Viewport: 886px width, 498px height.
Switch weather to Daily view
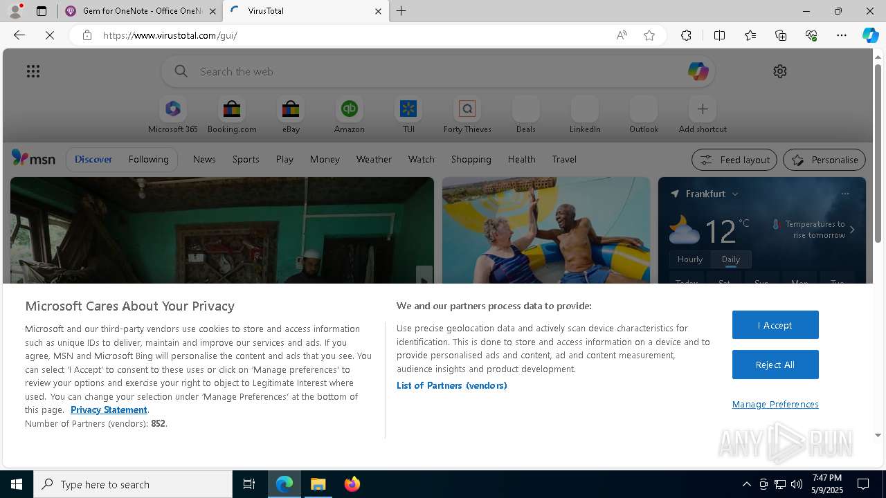[x=731, y=259]
